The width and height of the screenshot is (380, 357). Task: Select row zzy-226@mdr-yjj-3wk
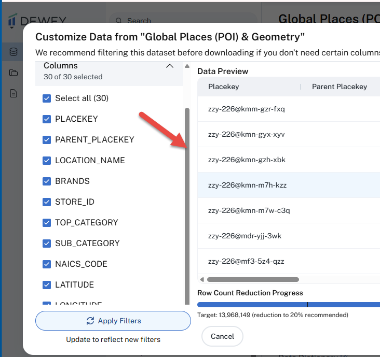click(x=289, y=236)
